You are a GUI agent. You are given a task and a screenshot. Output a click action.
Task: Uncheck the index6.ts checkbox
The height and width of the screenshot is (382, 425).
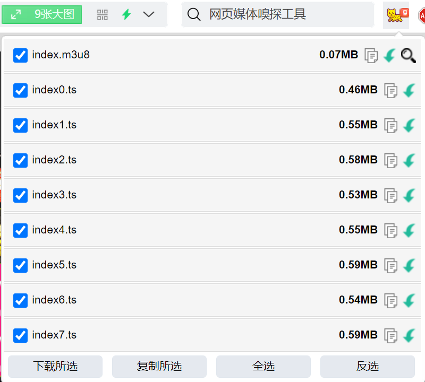pyautogui.click(x=20, y=300)
